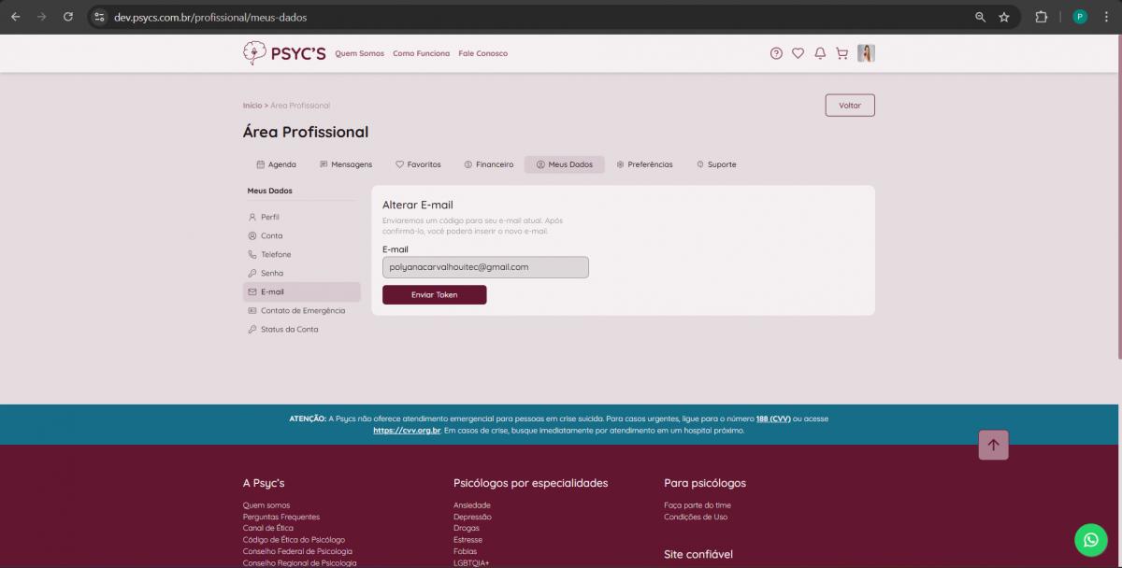This screenshot has height=568, width=1122.
Task: Open the Financeiro tab
Action: 489,164
